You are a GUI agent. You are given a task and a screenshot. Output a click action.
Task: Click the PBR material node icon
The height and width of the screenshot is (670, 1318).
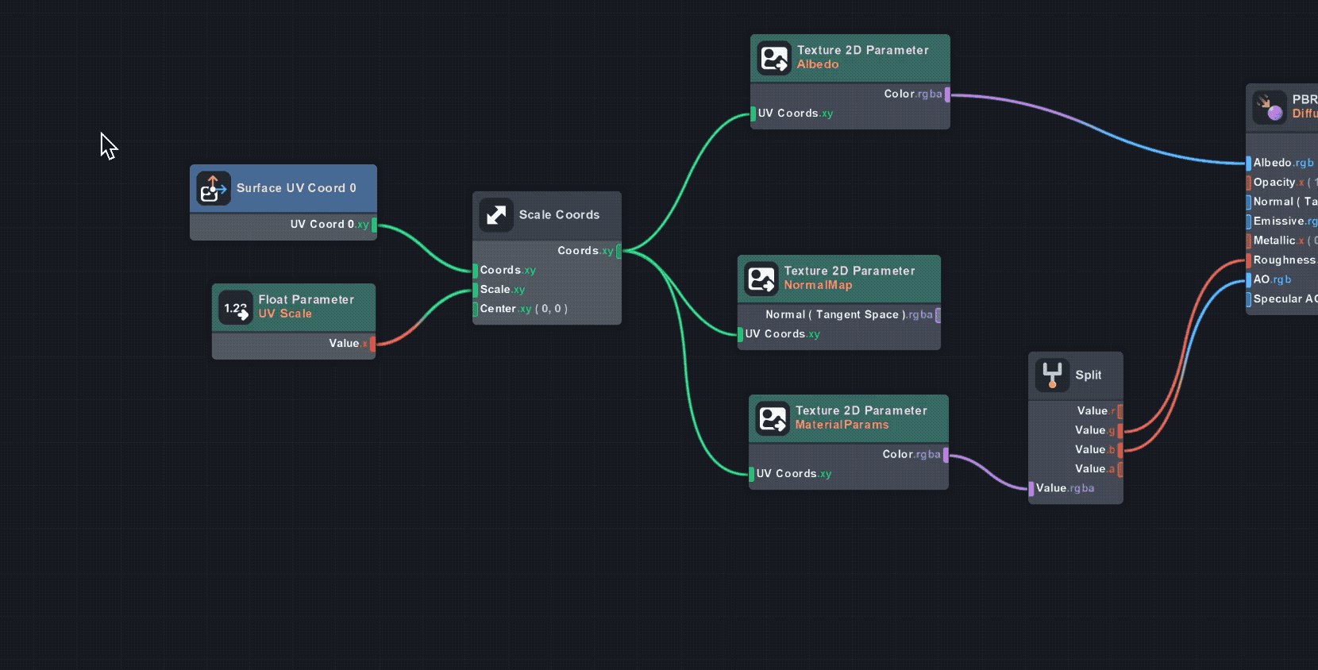pyautogui.click(x=1269, y=107)
